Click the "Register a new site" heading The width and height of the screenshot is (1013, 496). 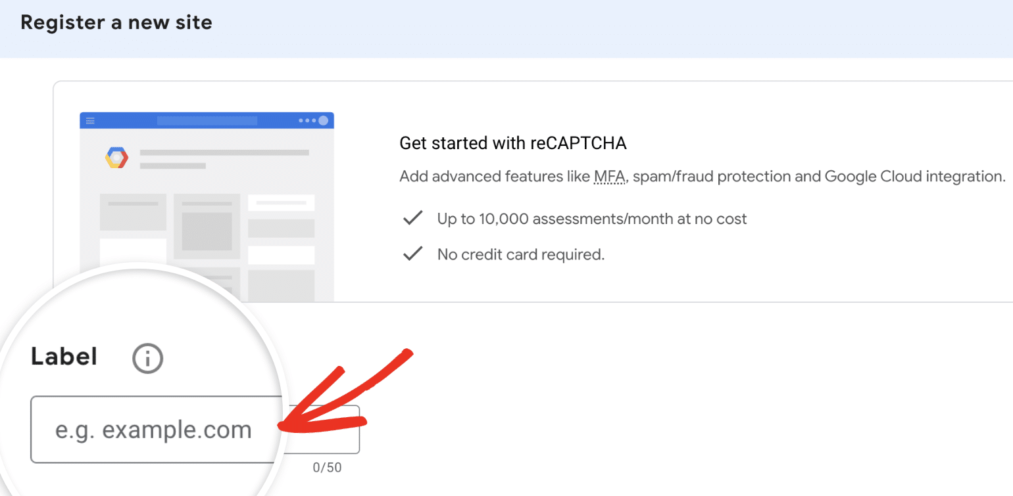116,22
